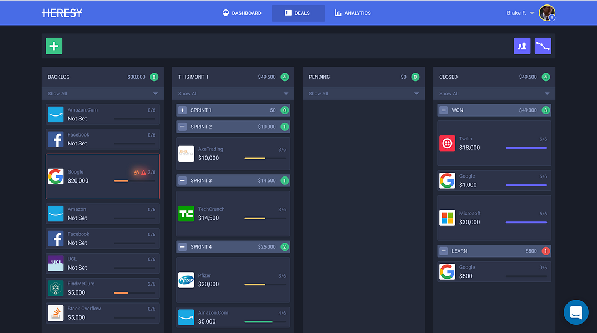Viewport: 597px width, 333px height.
Task: Open Pending Show All dropdown
Action: (x=364, y=94)
